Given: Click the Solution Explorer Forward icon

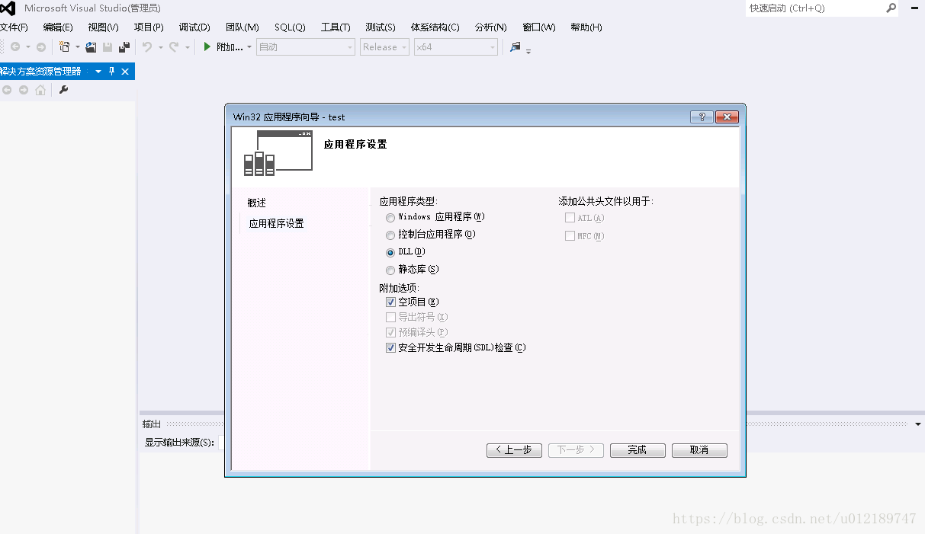Looking at the screenshot, I should (x=24, y=90).
